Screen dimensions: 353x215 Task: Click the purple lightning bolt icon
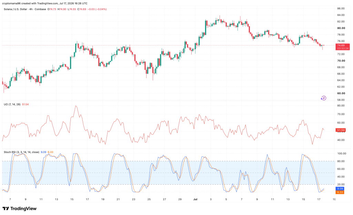pyautogui.click(x=323, y=98)
